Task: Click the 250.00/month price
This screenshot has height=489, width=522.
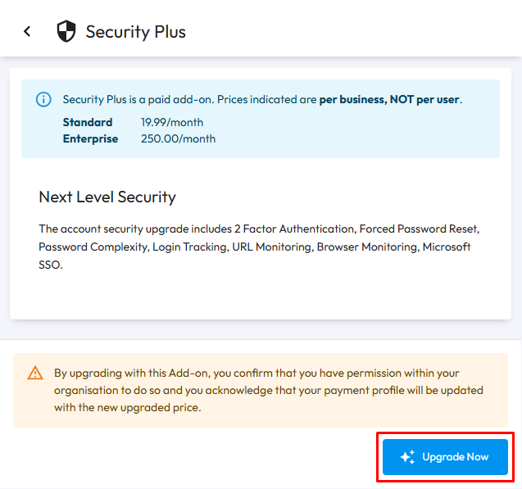Action: pyautogui.click(x=178, y=138)
